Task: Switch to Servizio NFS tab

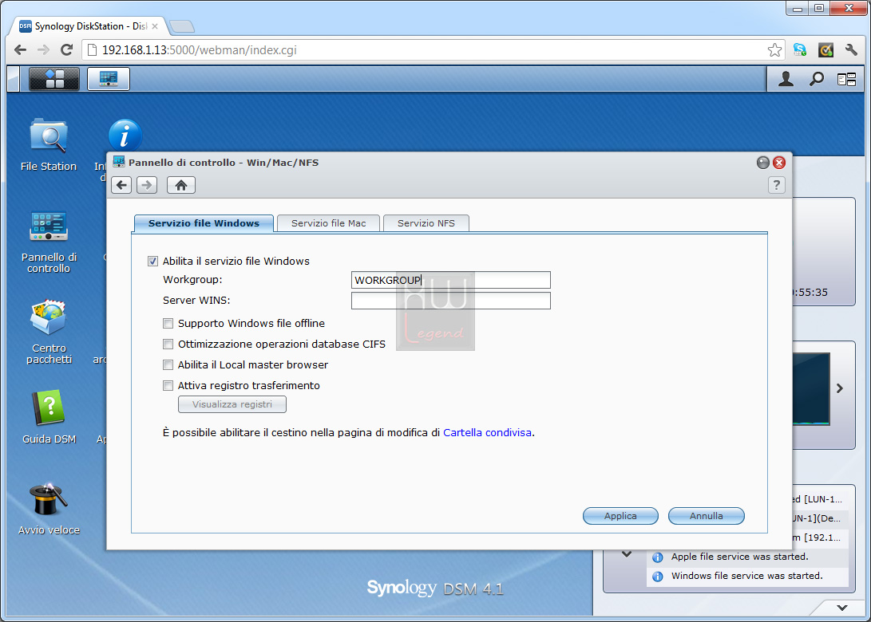Action: pos(426,223)
